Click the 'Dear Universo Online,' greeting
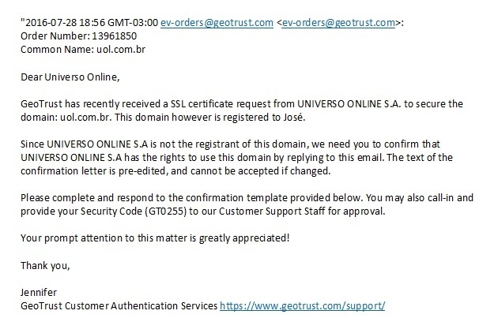Viewport: 479px width, 333px height. (x=70, y=77)
